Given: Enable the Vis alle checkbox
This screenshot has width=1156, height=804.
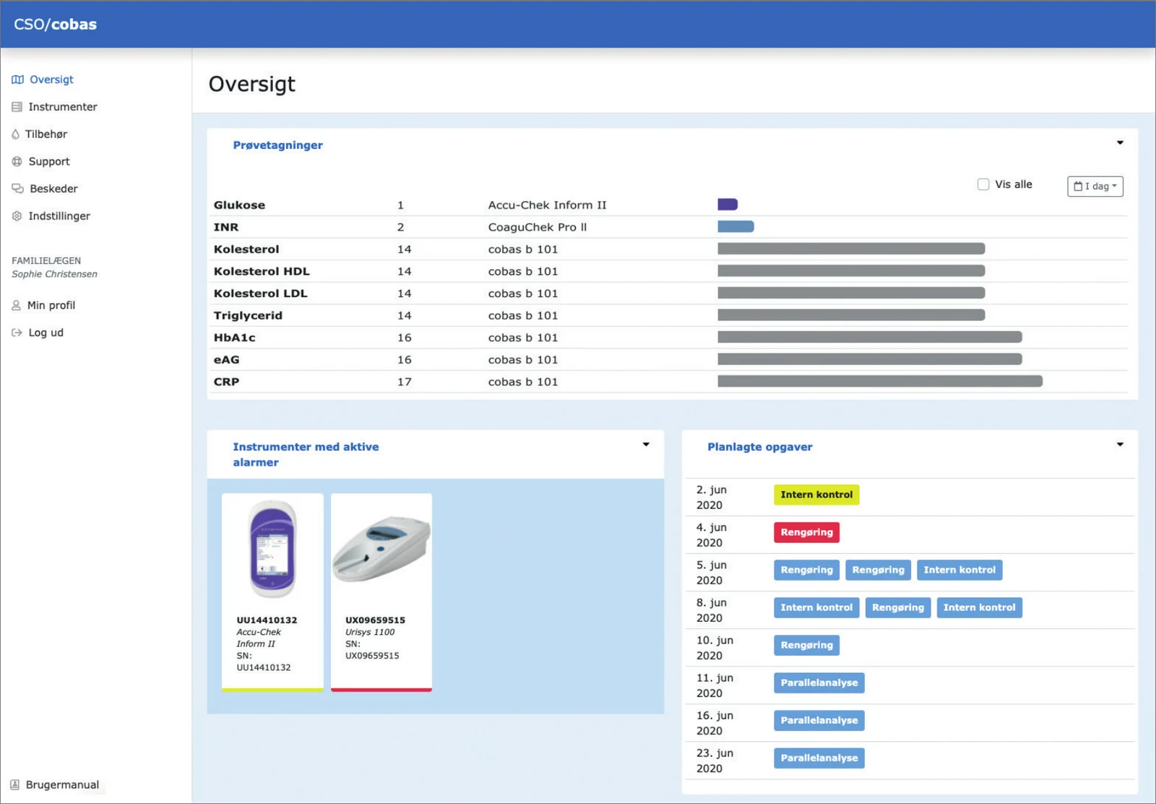Looking at the screenshot, I should (x=983, y=184).
